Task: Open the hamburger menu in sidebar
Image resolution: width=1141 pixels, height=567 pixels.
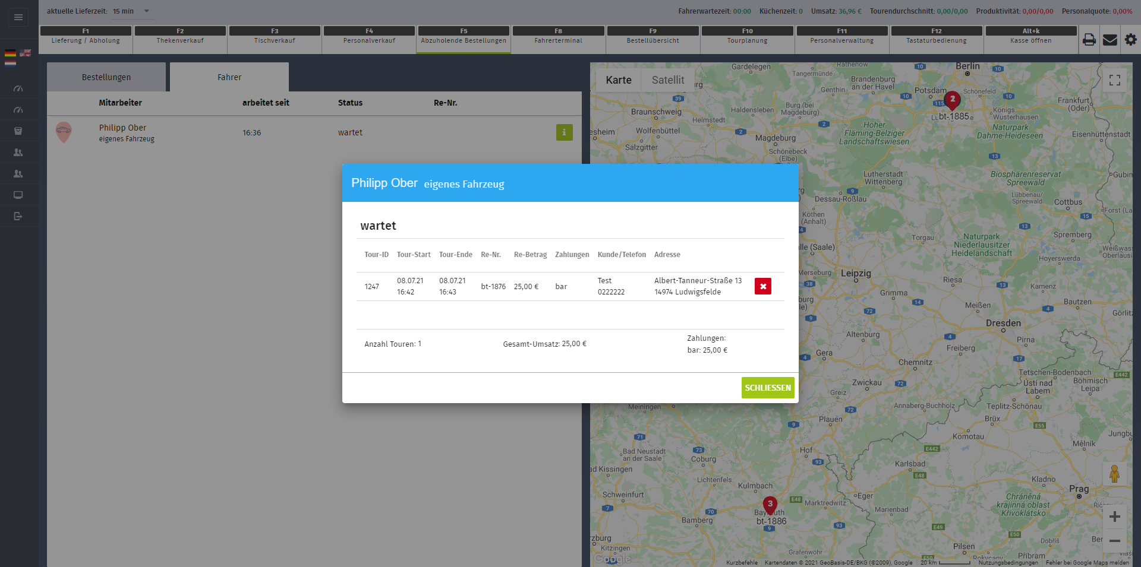Action: pos(18,17)
